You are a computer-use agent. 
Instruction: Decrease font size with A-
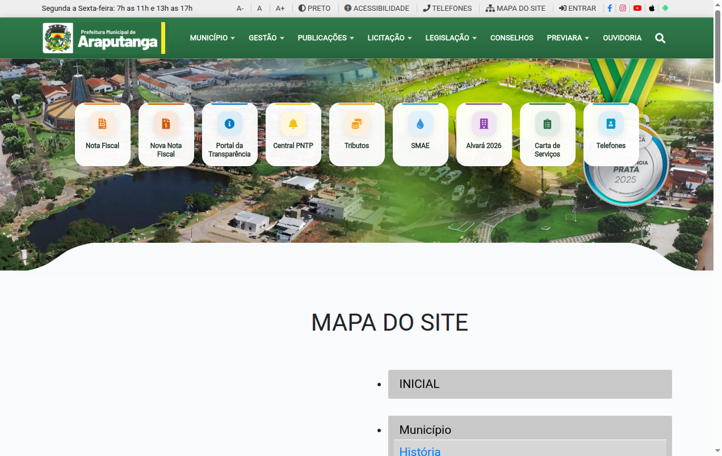240,9
